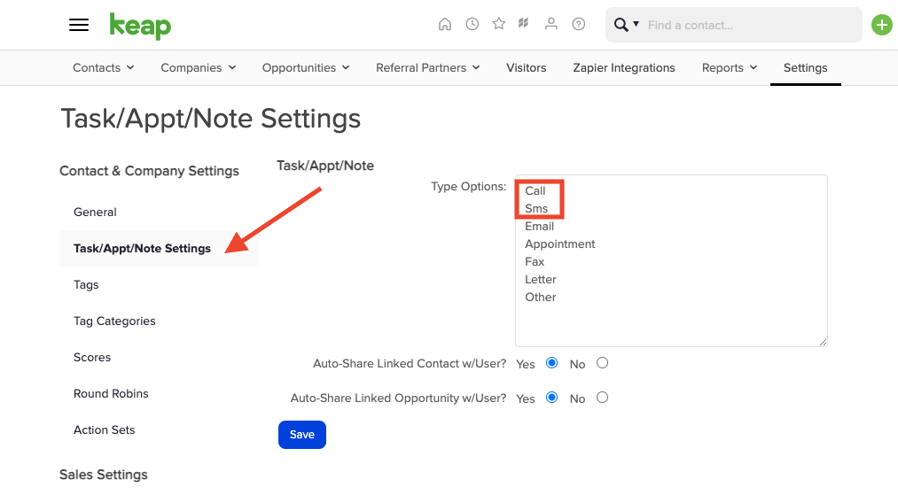
Task: Open the Visitors tab
Action: tap(527, 67)
